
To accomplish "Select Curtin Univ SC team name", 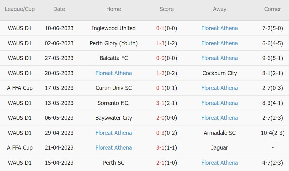I will click(x=114, y=88).
